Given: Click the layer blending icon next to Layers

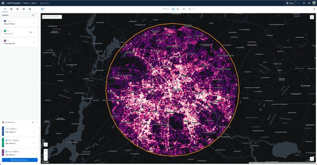Looking at the screenshot, I should pyautogui.click(x=33, y=15).
